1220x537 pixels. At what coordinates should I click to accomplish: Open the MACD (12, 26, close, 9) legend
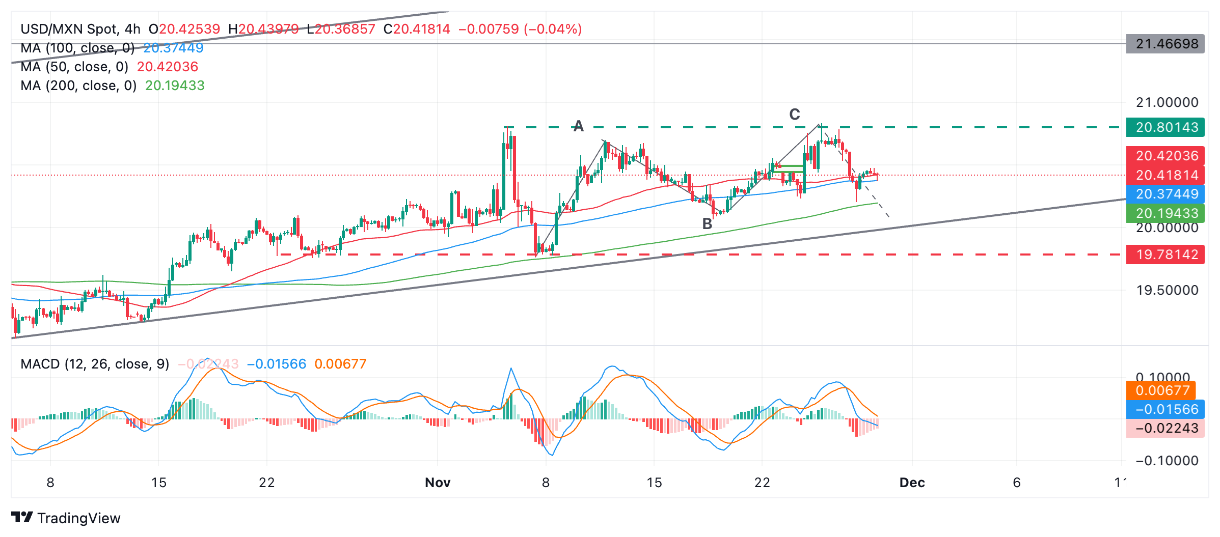click(95, 364)
